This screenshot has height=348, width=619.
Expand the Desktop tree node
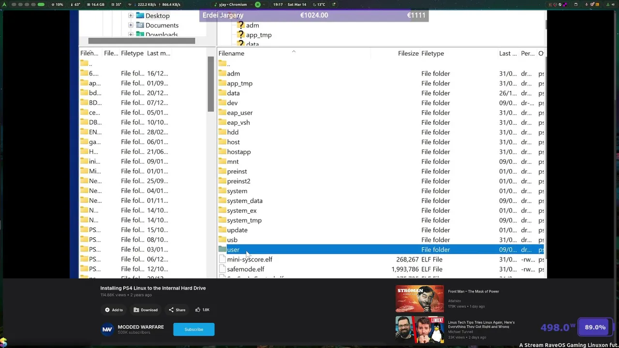pos(131,15)
